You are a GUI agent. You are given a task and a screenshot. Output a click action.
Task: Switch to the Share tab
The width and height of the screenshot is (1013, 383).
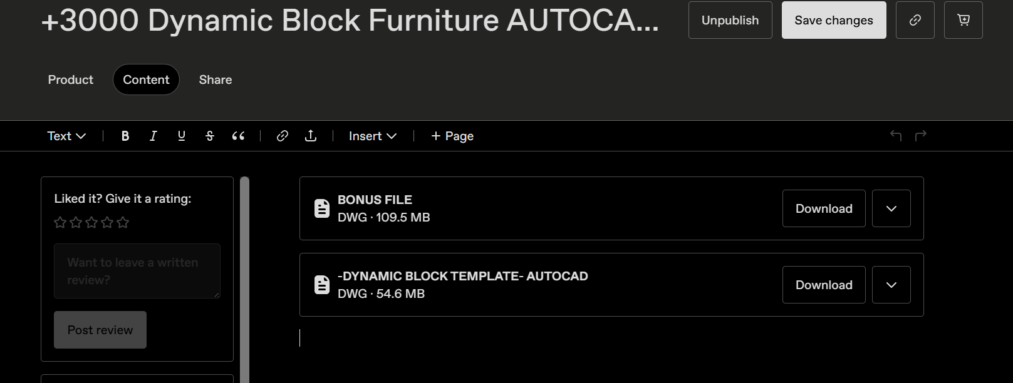[x=215, y=79]
